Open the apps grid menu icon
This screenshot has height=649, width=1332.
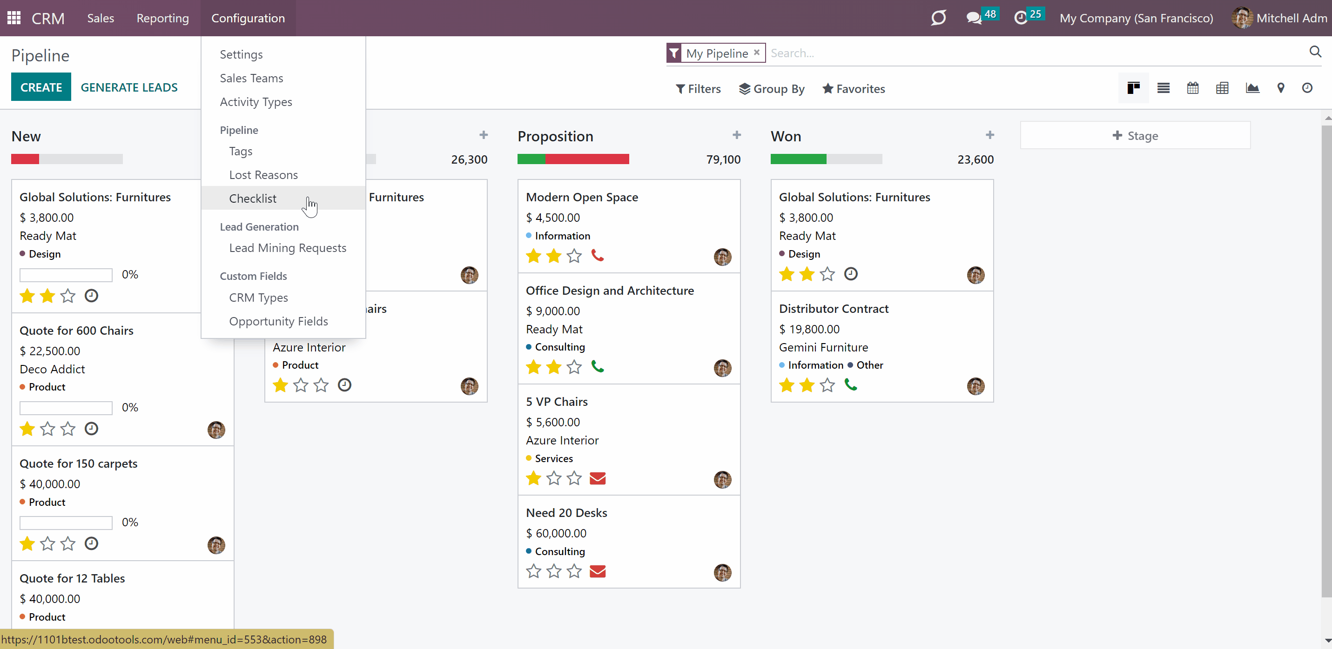click(14, 18)
